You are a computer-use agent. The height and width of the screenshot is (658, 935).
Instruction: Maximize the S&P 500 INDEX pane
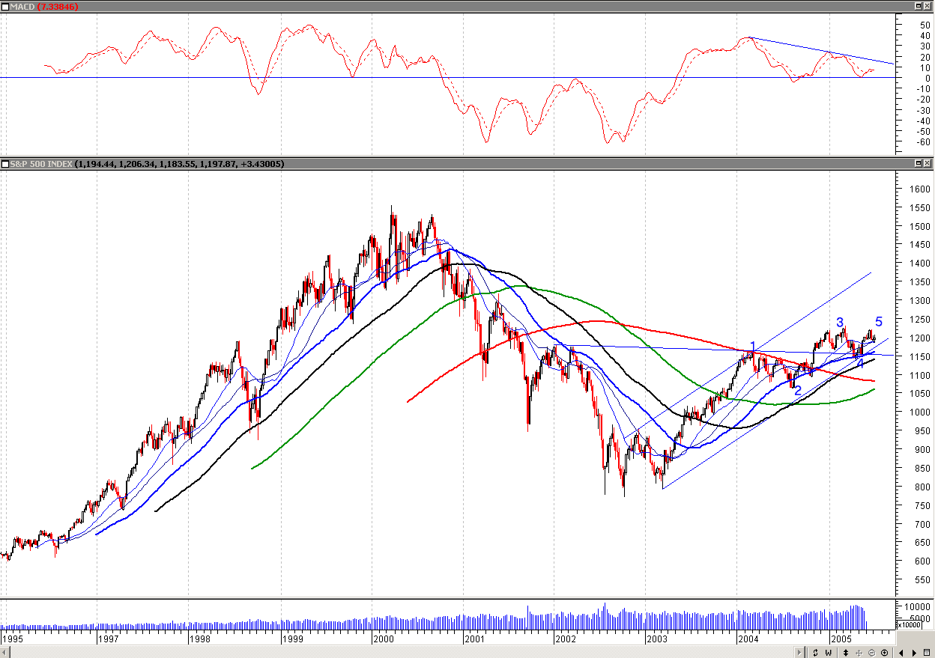[919, 163]
